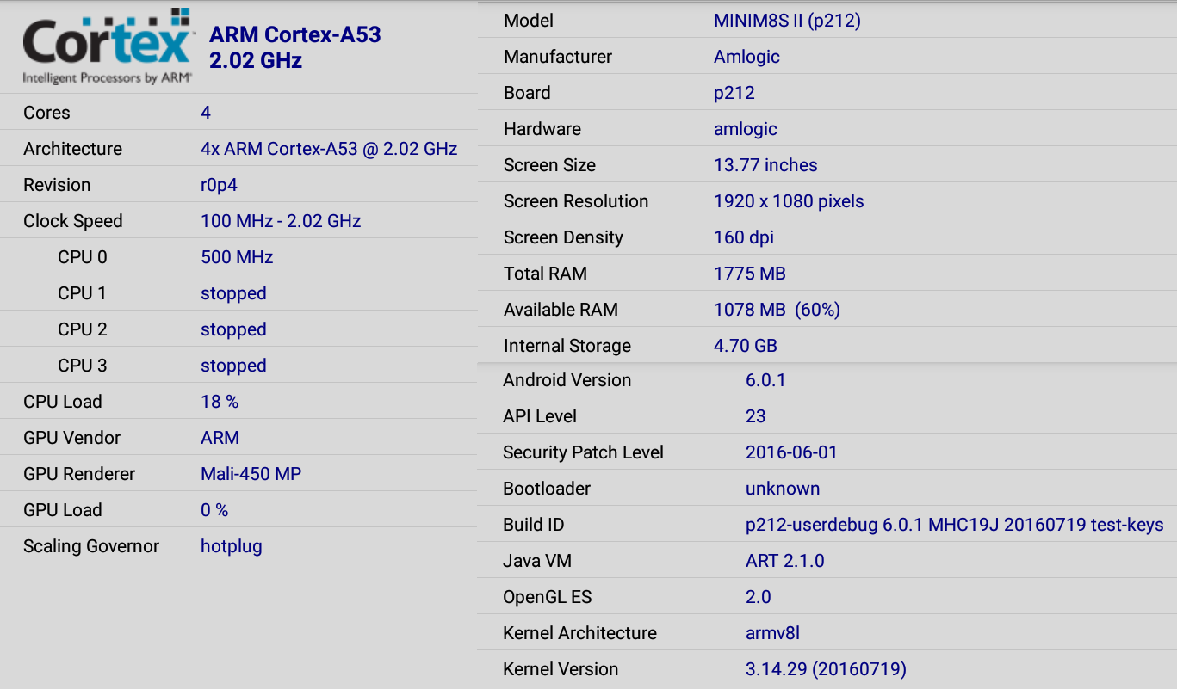Screen dimensions: 1177x689
Task: Click Kernel Version 3.14.29 (20160719)
Action: pyautogui.click(x=826, y=669)
